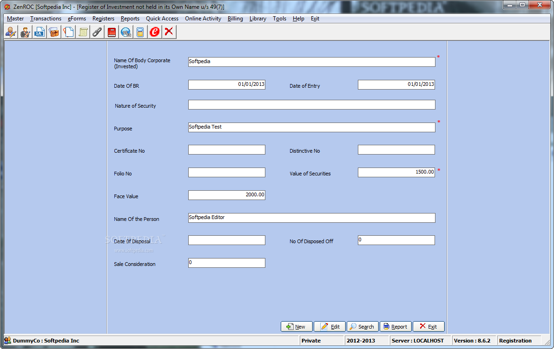Click the Date of Entry field
This screenshot has height=349, width=554.
[396, 84]
